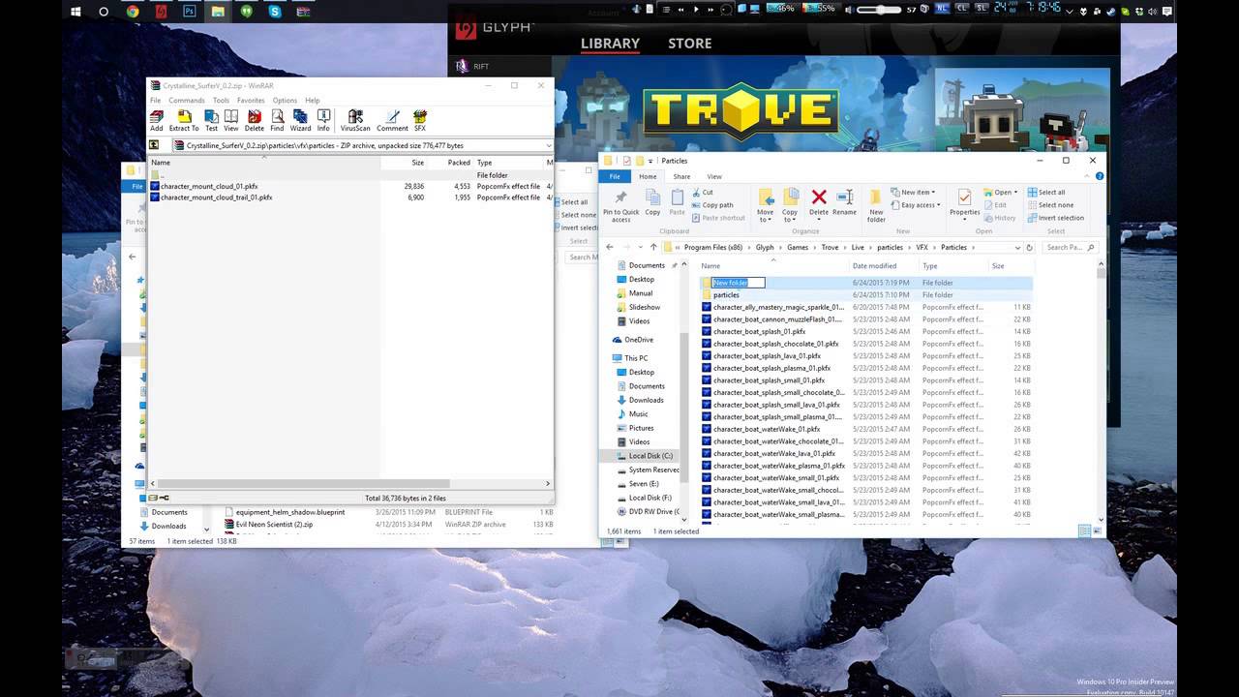Click the Properties icon in Explorer ribbon

click(964, 202)
